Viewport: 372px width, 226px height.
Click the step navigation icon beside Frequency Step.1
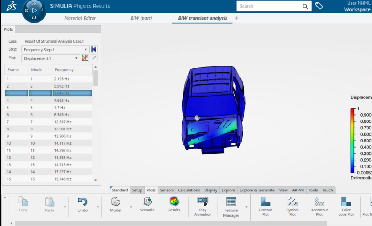tap(94, 49)
